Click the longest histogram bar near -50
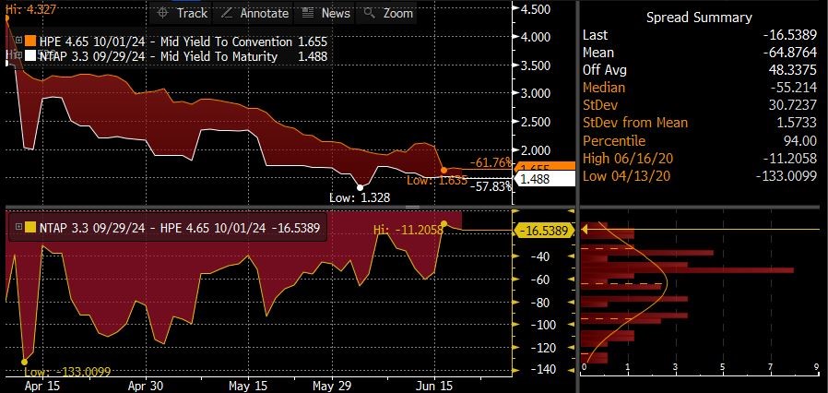The height and width of the screenshot is (393, 828). point(688,270)
